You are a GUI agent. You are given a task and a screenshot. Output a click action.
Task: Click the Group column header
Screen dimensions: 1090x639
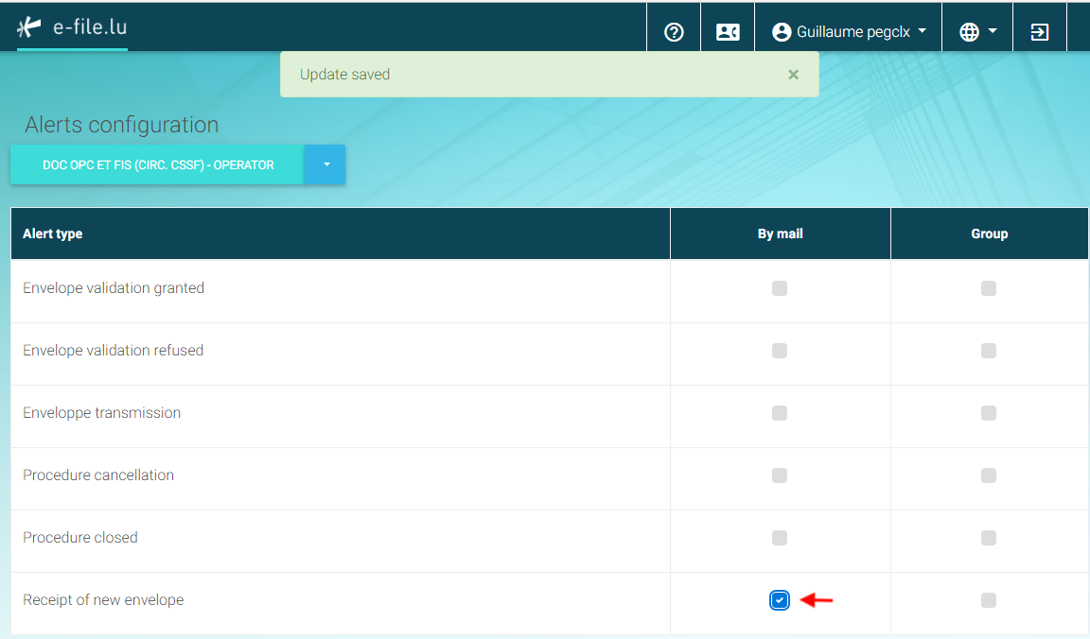[989, 233]
